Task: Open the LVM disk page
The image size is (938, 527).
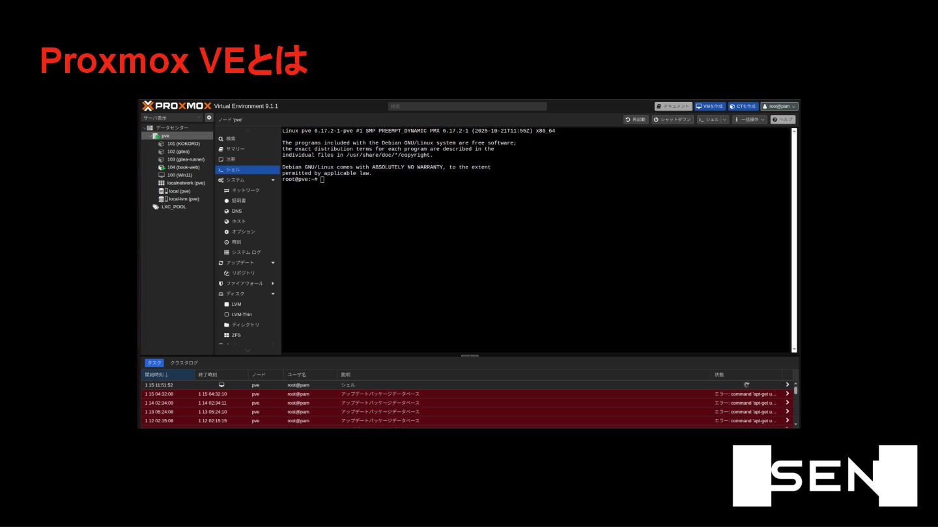Action: (x=248, y=304)
